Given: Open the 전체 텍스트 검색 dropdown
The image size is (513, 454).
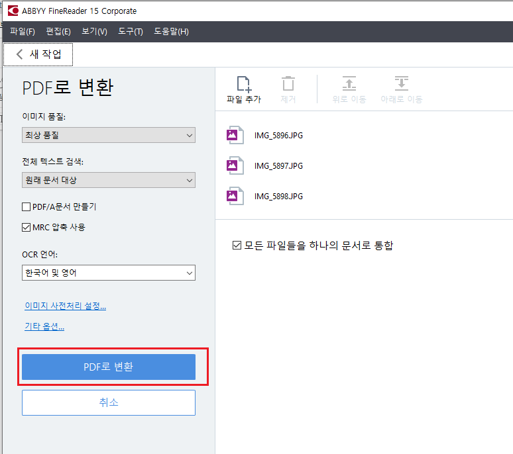Looking at the screenshot, I should [109, 180].
